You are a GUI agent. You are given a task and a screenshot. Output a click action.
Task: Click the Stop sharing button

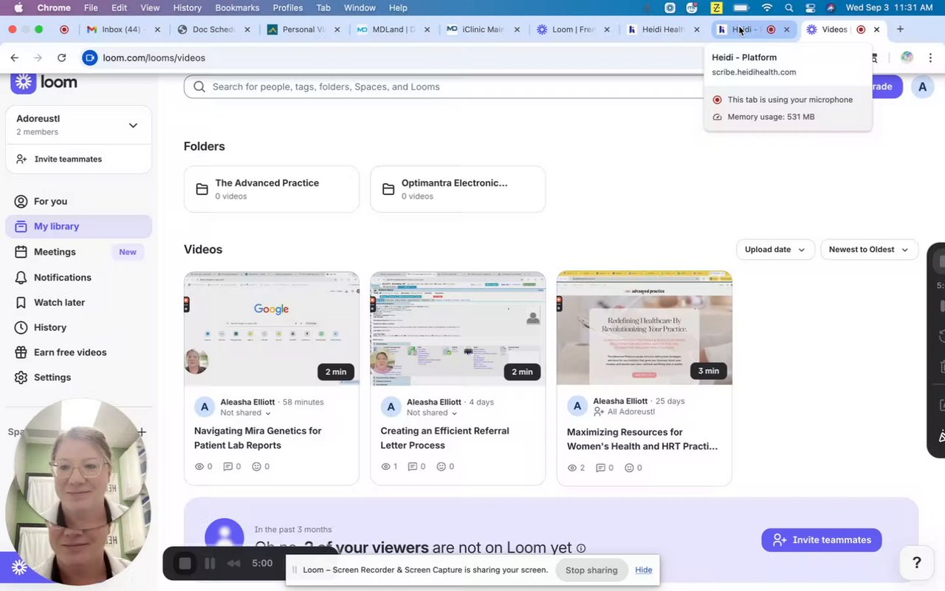tap(591, 570)
